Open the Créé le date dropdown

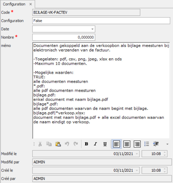coord(137,170)
